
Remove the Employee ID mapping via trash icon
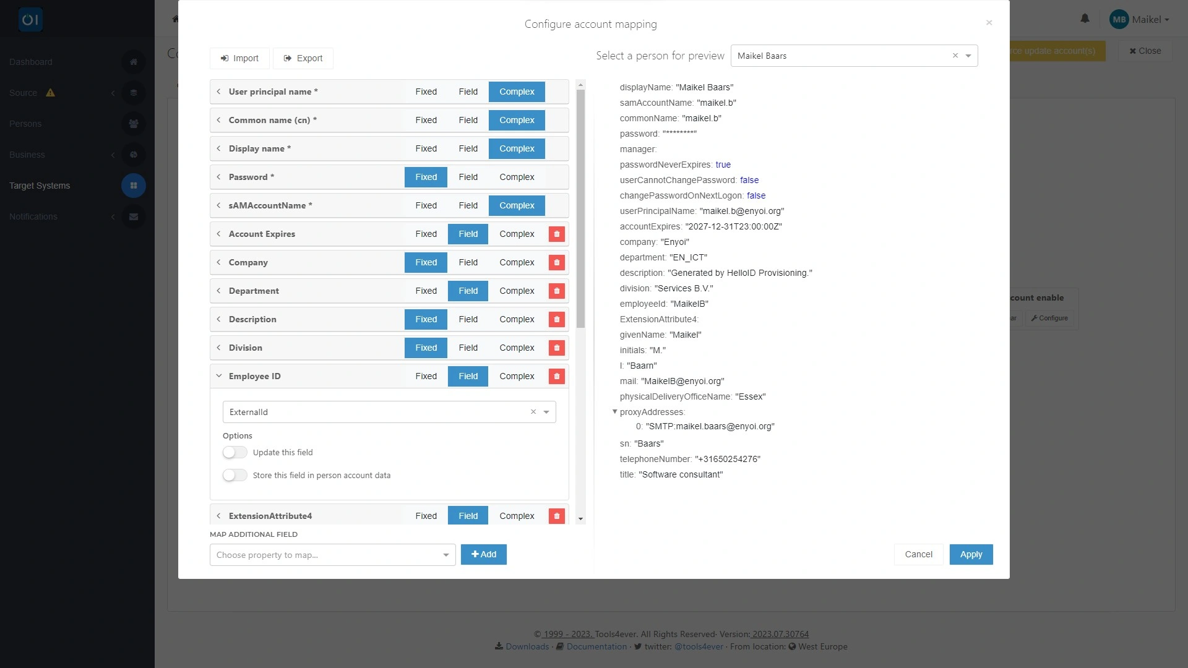[556, 376]
